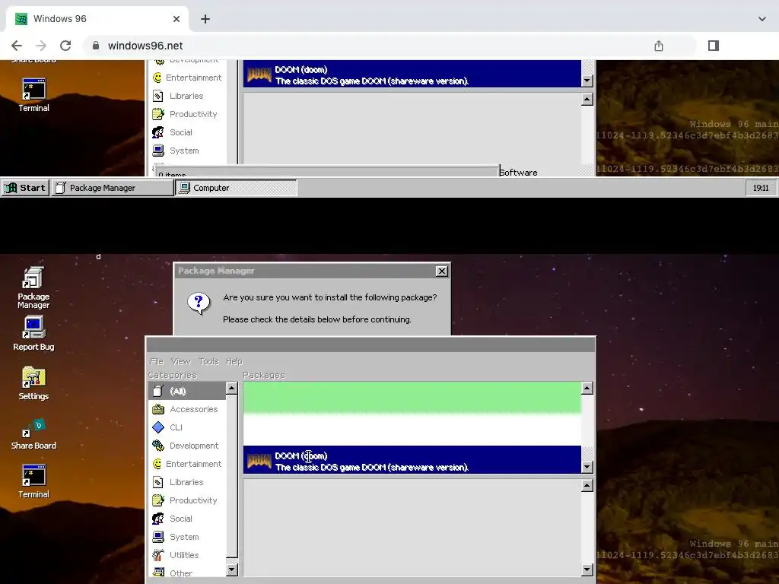This screenshot has height=584, width=779.
Task: Open the Share Board icon above the Terminal shortcut
Action: [33, 434]
